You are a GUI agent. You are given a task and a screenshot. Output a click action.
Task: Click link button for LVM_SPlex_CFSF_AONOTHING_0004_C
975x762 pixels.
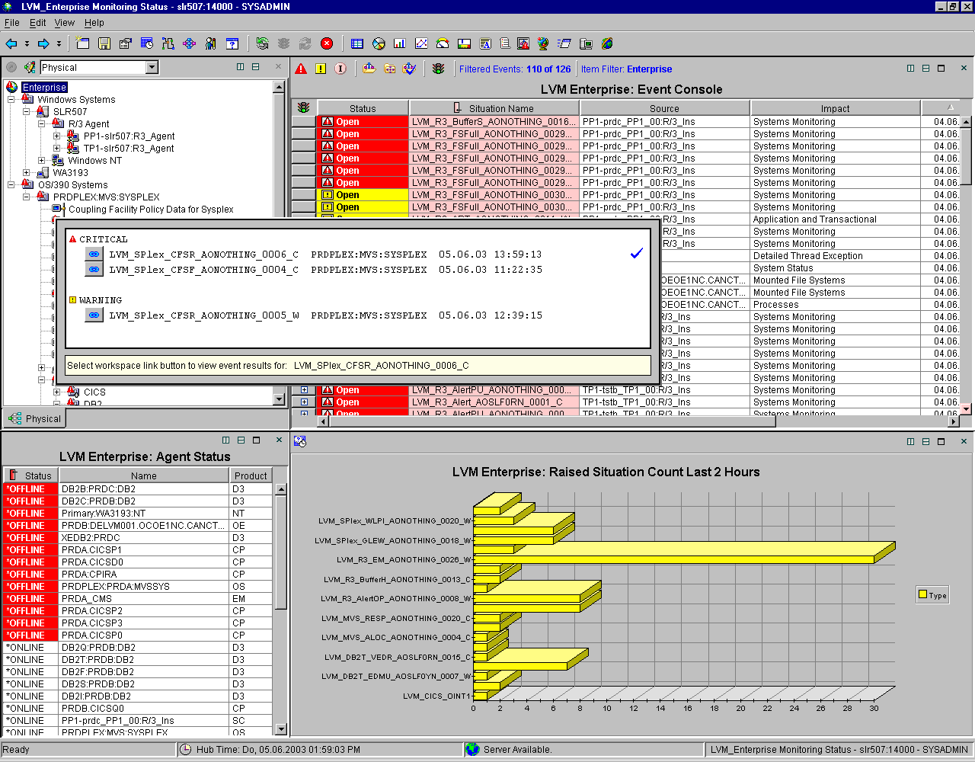(x=94, y=270)
